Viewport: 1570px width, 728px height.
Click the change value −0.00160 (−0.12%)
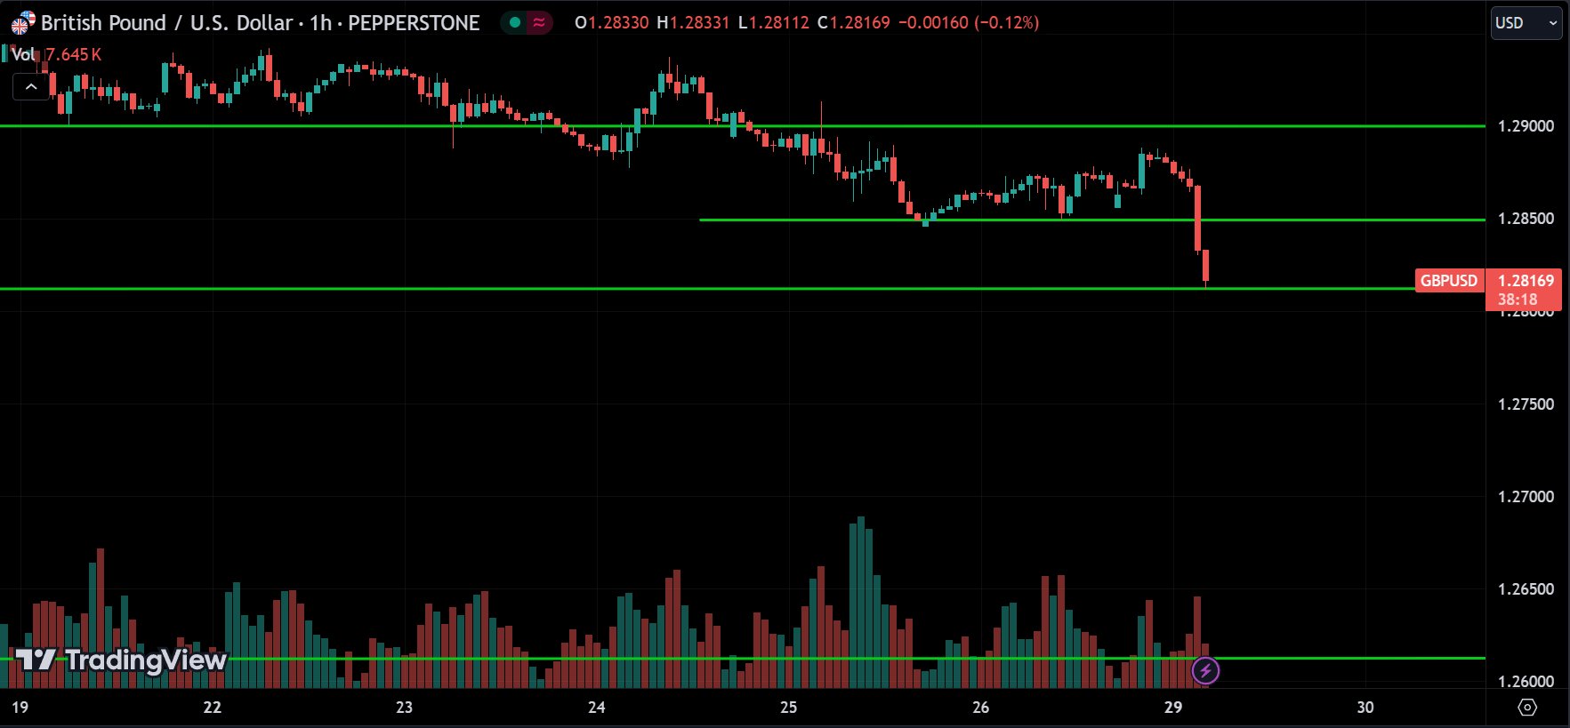969,23
